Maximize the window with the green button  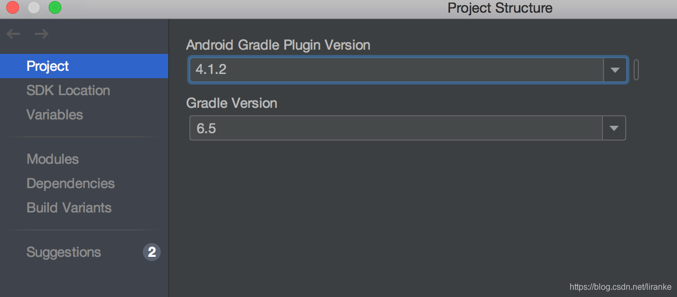tap(55, 7)
